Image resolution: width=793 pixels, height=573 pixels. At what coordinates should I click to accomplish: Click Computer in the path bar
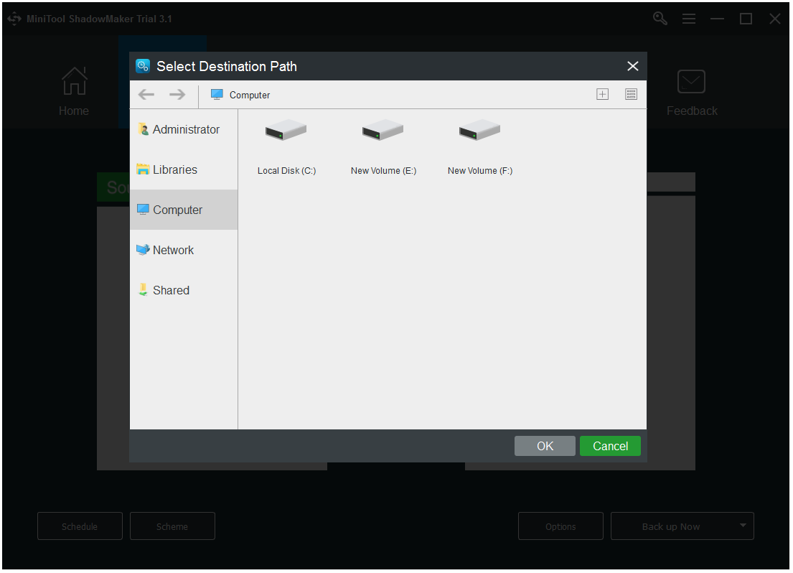click(249, 95)
